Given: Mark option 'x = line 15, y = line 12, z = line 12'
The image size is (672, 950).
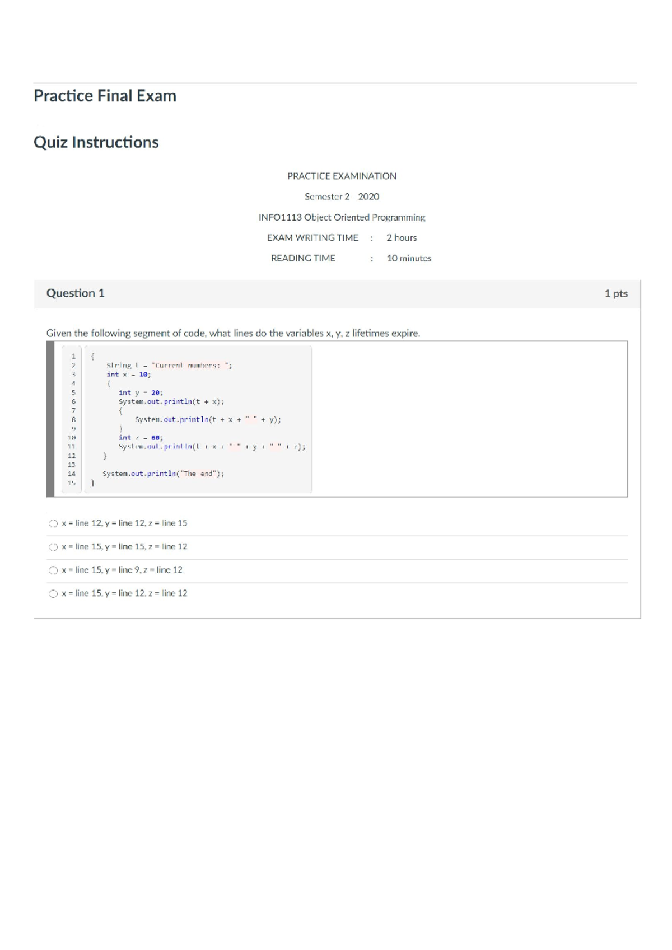Looking at the screenshot, I should pos(53,594).
